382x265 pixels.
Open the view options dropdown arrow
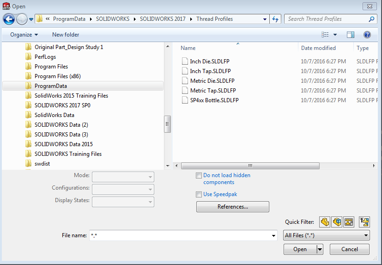point(335,35)
